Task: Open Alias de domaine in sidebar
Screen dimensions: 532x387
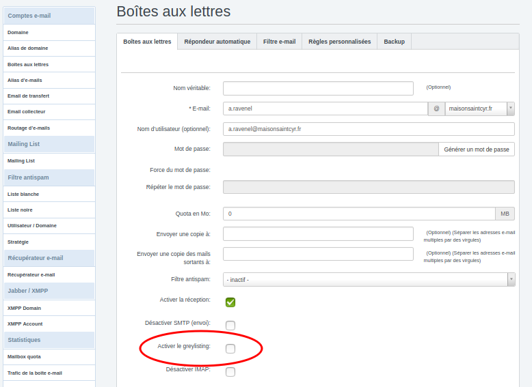Action: [x=27, y=48]
